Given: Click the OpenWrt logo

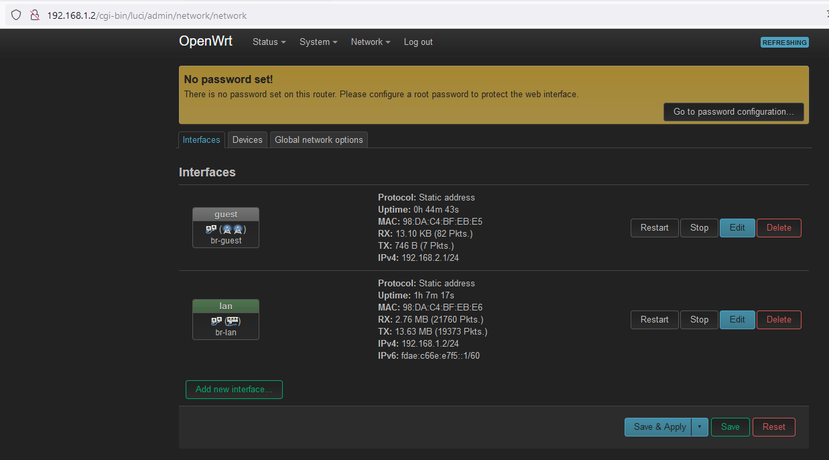Looking at the screenshot, I should click(205, 42).
